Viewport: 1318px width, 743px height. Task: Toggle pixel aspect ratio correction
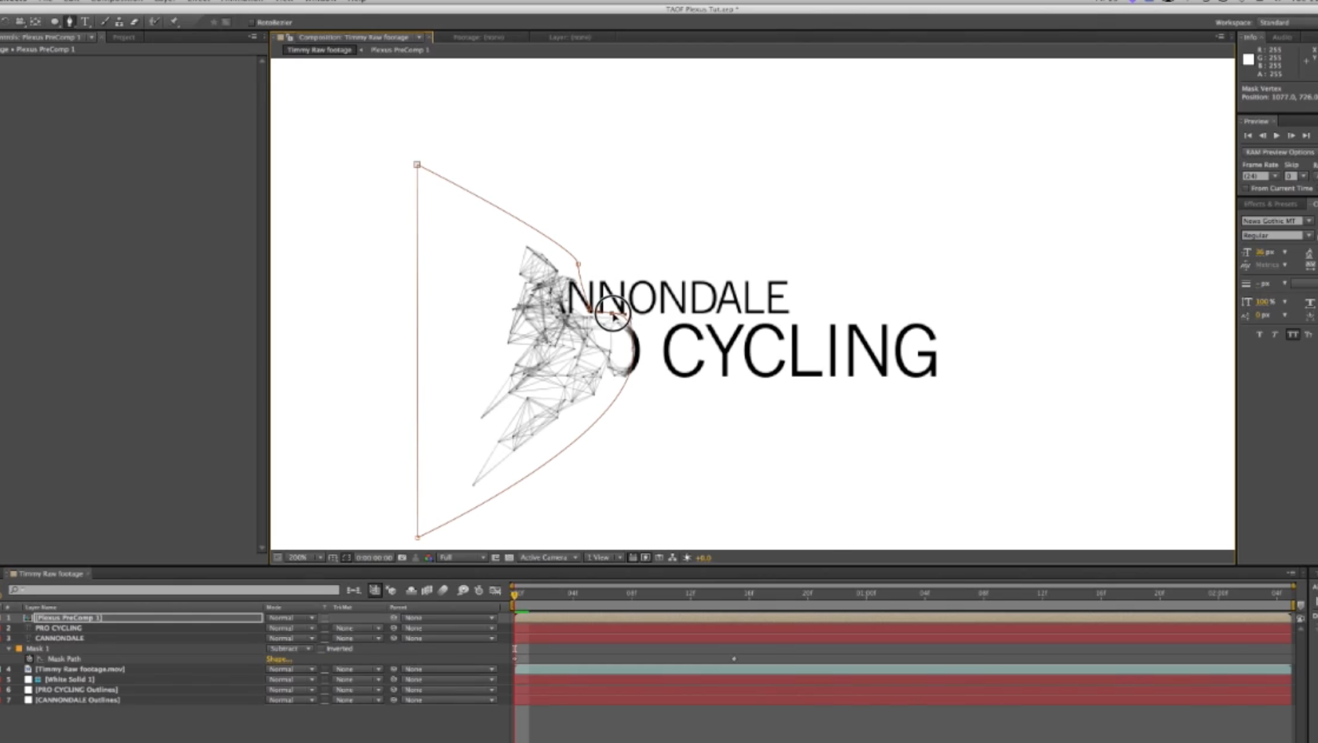pyautogui.click(x=633, y=558)
